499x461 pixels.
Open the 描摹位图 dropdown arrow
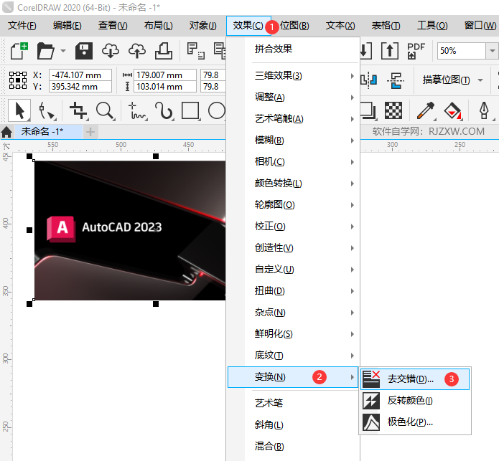click(480, 80)
